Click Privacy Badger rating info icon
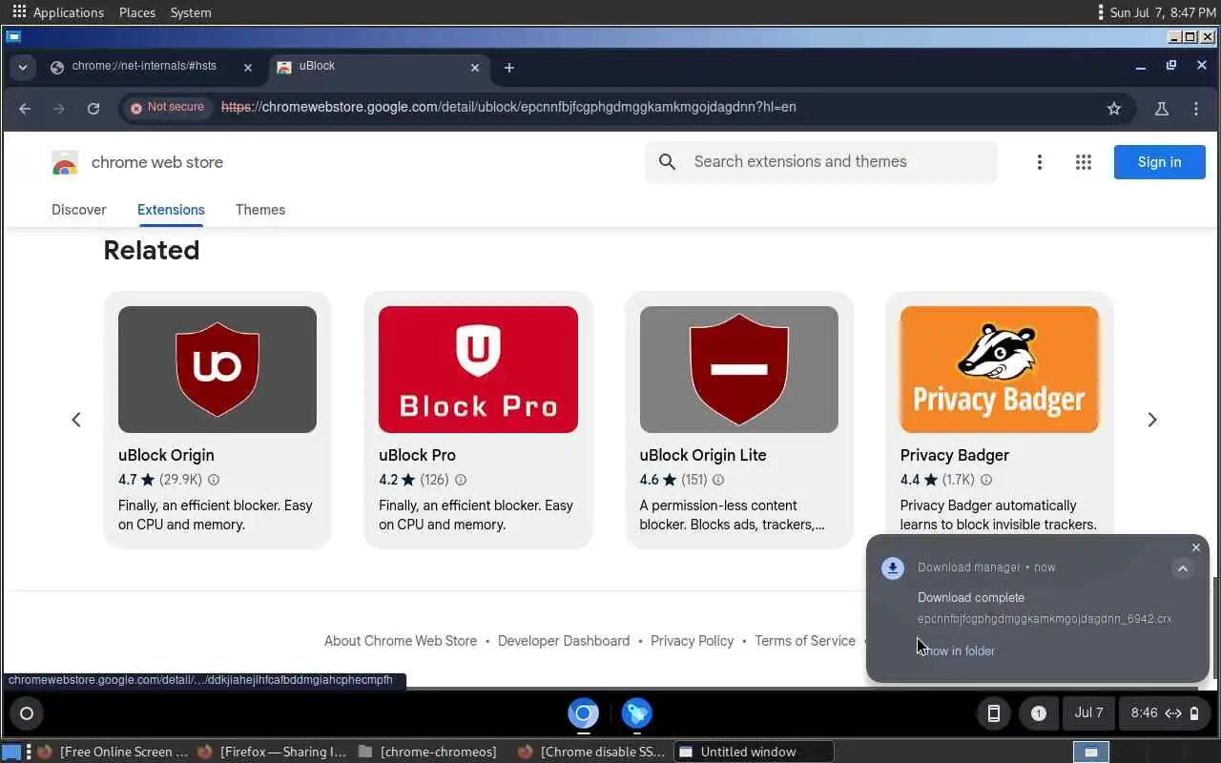1221x763 pixels. pyautogui.click(x=986, y=480)
